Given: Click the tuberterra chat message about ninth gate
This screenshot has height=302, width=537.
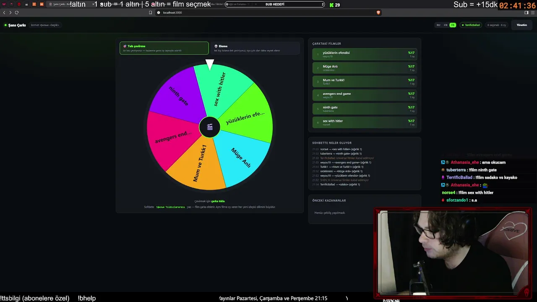Looking at the screenshot, I should pyautogui.click(x=469, y=170).
